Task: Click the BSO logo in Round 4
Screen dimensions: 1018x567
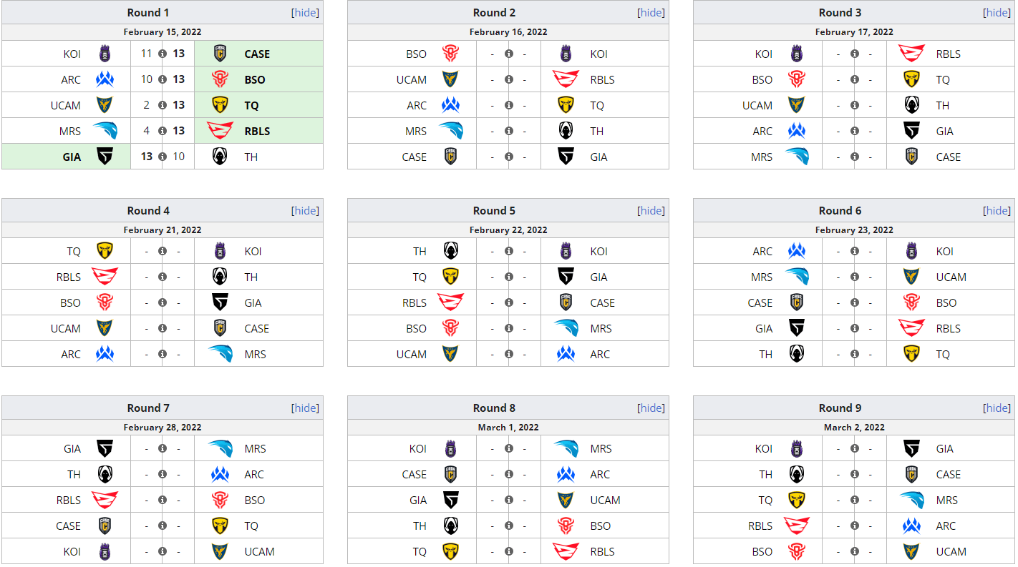Action: (x=105, y=302)
